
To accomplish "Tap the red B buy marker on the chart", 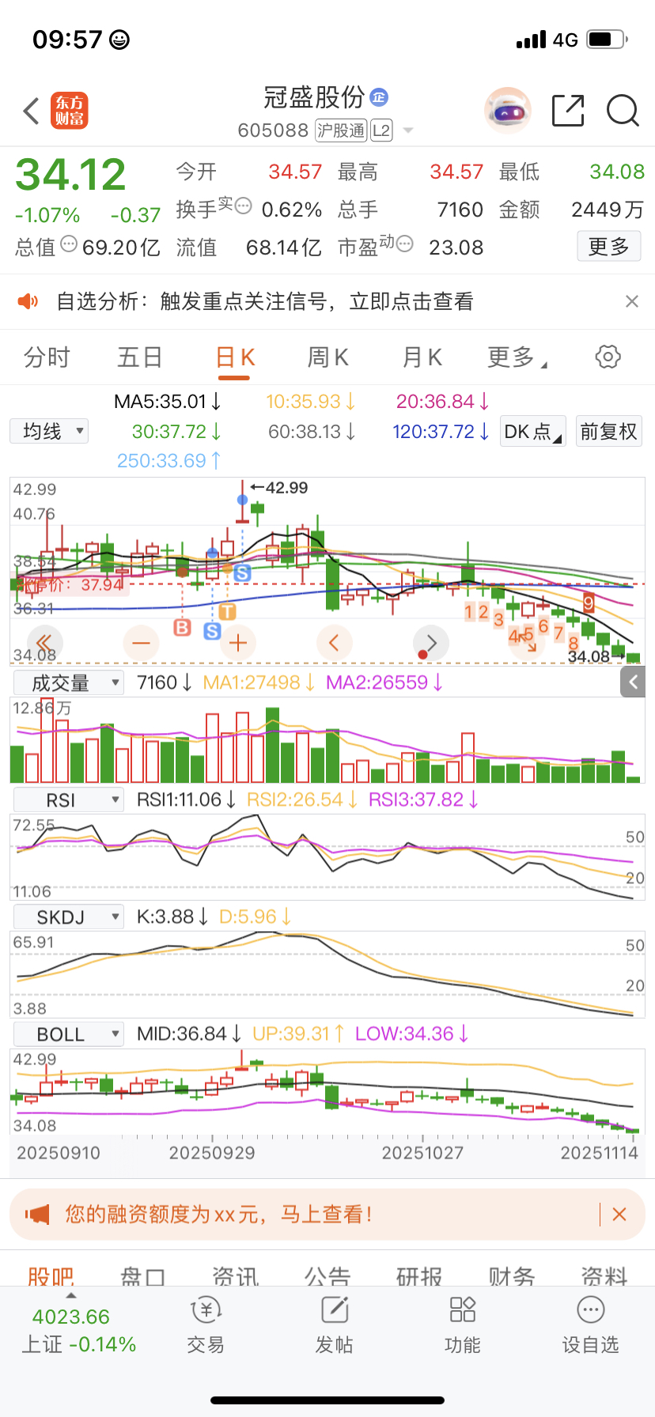I will 182,628.
